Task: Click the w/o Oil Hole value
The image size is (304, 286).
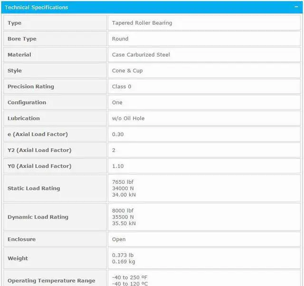Action: coord(128,118)
